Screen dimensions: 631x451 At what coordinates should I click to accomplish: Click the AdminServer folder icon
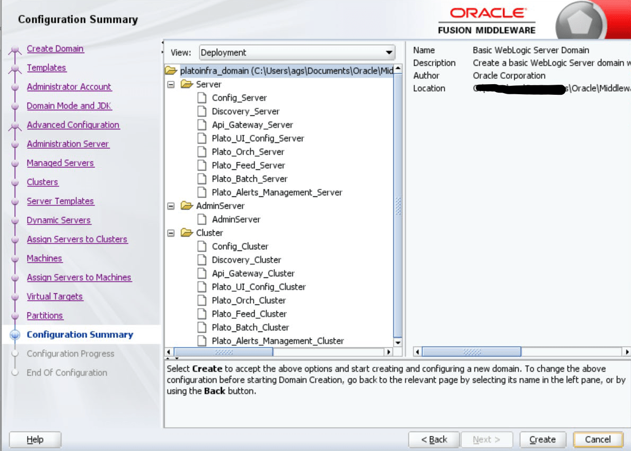pyautogui.click(x=187, y=205)
